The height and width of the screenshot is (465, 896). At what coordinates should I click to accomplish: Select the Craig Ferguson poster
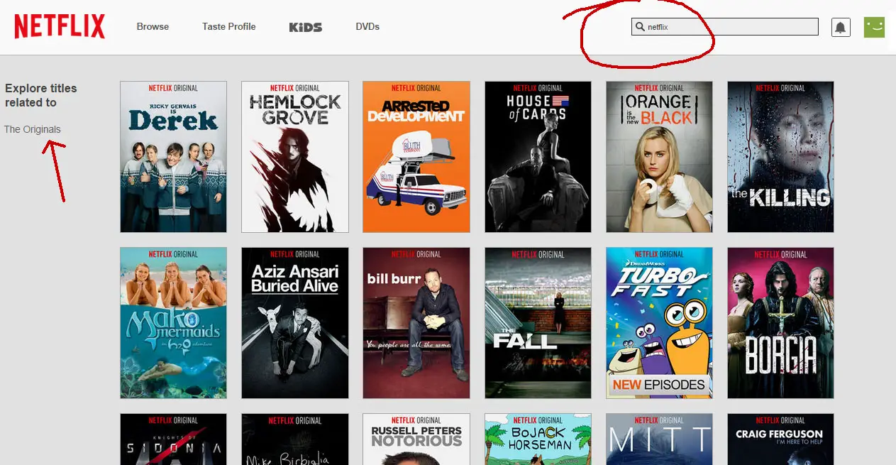coord(780,439)
